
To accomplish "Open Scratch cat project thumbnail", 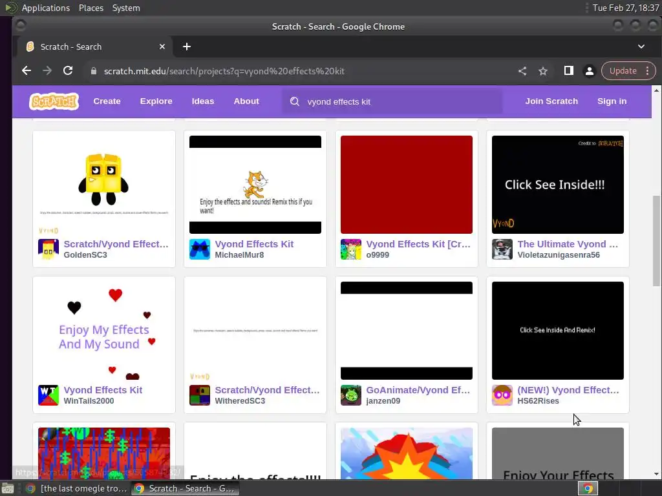I will pyautogui.click(x=255, y=184).
